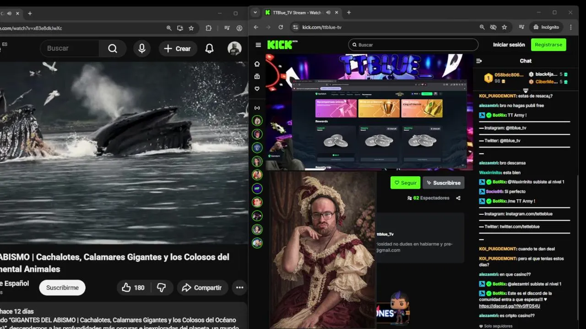Click KOI_PUIGDEMONT username asking estas de resaca
The image size is (586, 329).
[x=498, y=96]
